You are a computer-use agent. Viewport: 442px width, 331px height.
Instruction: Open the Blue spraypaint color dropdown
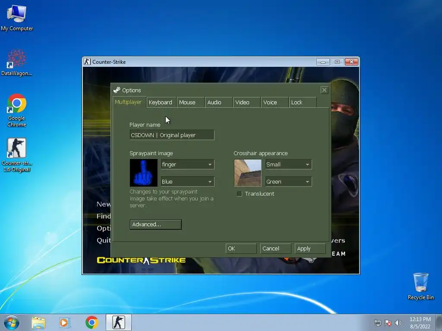coord(187,181)
